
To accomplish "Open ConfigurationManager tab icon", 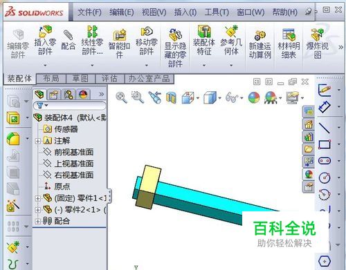I will tap(69, 95).
